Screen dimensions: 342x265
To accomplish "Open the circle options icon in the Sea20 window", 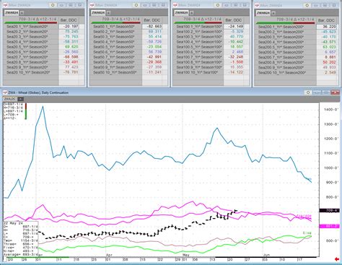I will 53,5.
